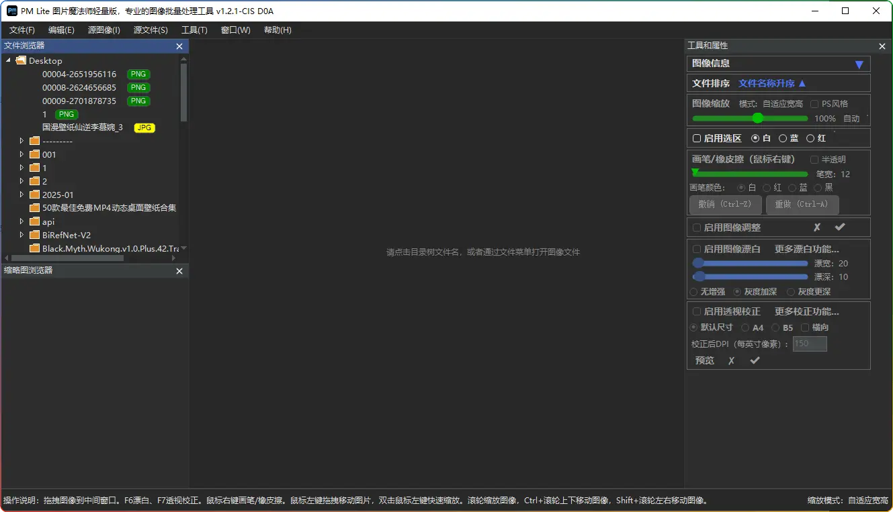Click the checkmark icon beside 启用图像调整
Image resolution: width=893 pixels, height=512 pixels.
[839, 227]
